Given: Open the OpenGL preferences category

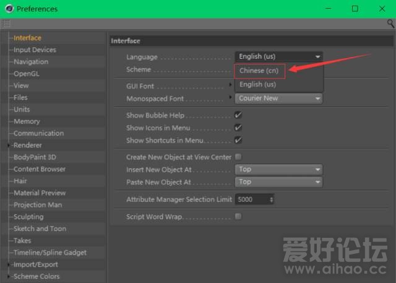Looking at the screenshot, I should (x=27, y=74).
